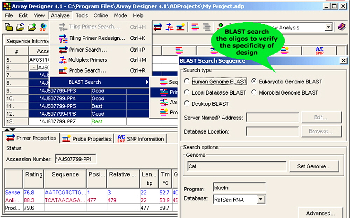350x218 pixels.
Task: Switch to the Probe Properties tab
Action: [87, 139]
